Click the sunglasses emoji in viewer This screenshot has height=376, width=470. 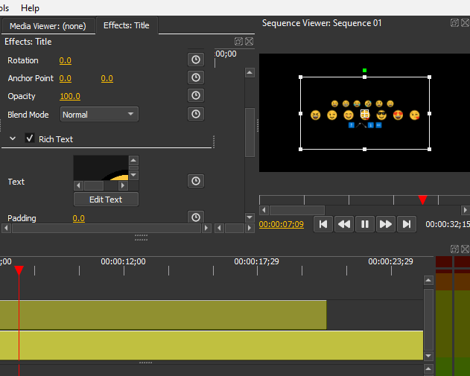(381, 115)
